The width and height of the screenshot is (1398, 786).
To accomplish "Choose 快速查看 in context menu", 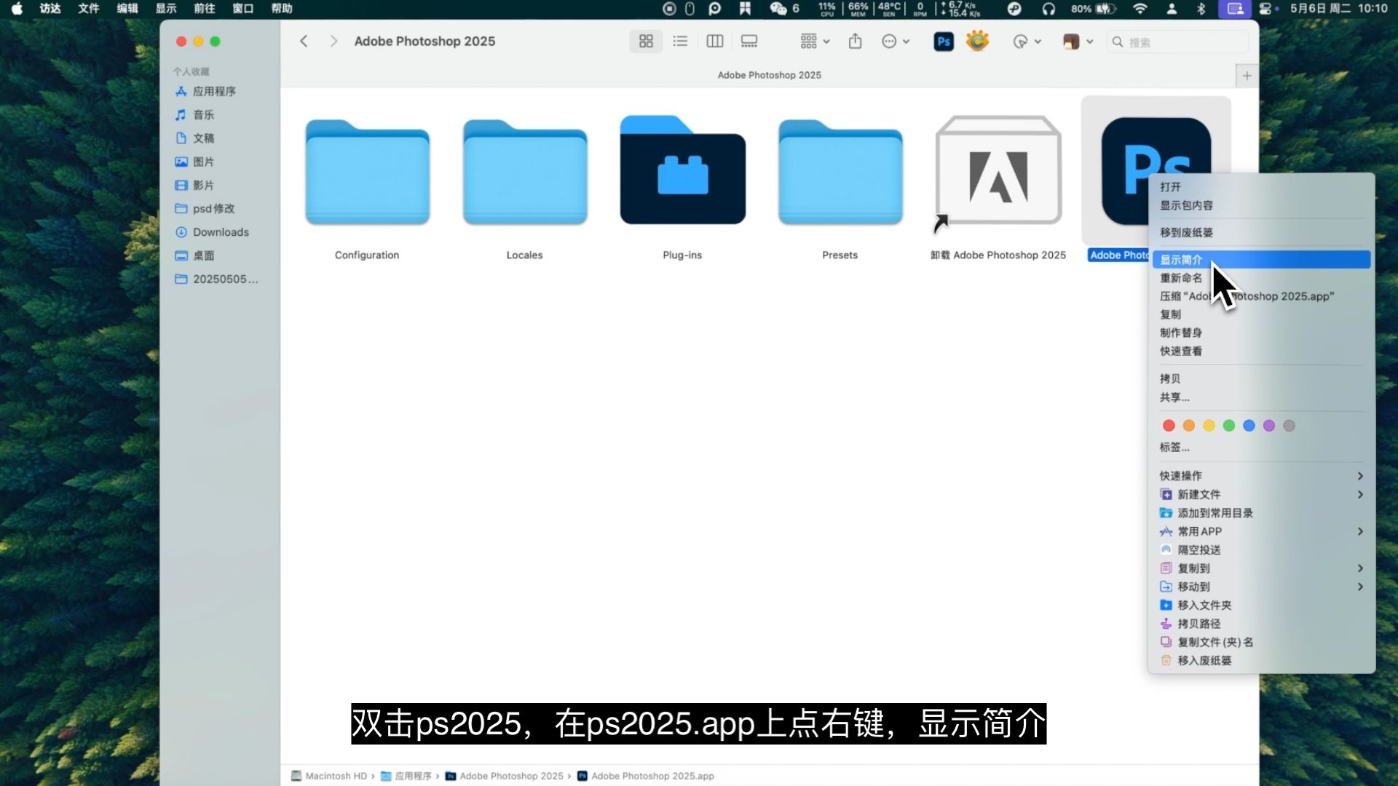I will (1261, 351).
